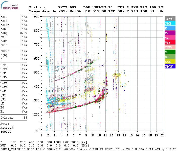Click the 10 MHz frequency axis label
The width and height of the screenshot is (177, 151).
click(x=99, y=135)
